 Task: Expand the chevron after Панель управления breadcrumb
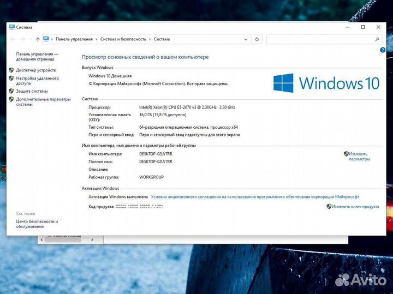(96, 39)
